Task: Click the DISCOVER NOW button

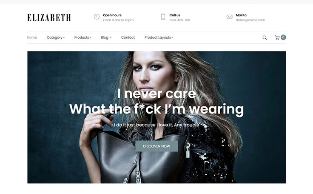Action: coord(156,146)
